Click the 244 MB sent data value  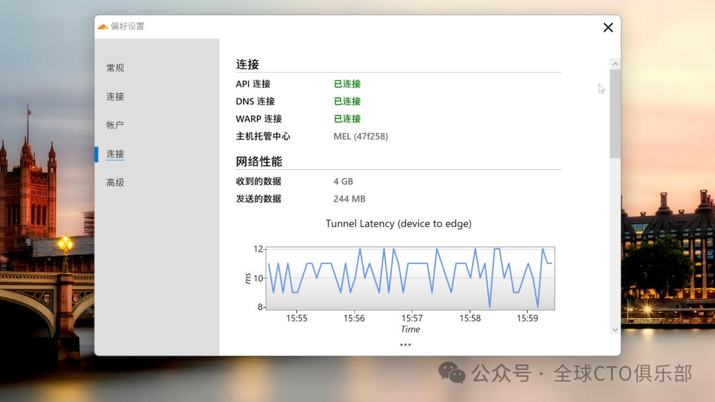coord(349,199)
